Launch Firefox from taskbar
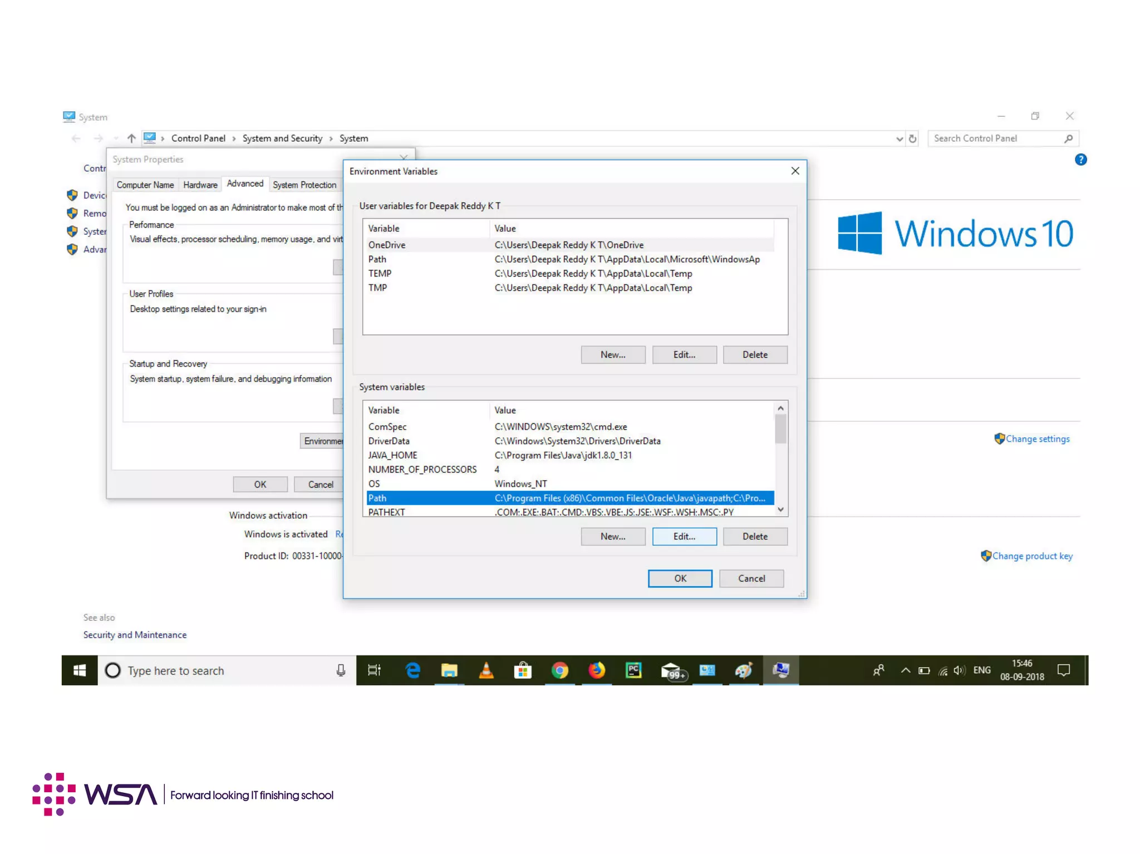Viewport: 1140px width, 854px height. pyautogui.click(x=597, y=670)
